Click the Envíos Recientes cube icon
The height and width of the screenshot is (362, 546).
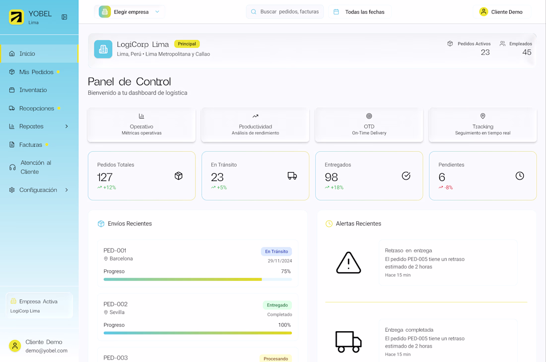[x=101, y=224]
